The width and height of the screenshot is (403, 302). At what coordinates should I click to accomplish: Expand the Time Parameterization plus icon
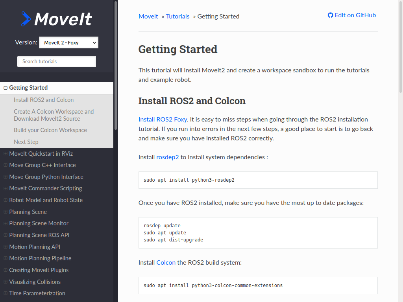tap(6, 293)
